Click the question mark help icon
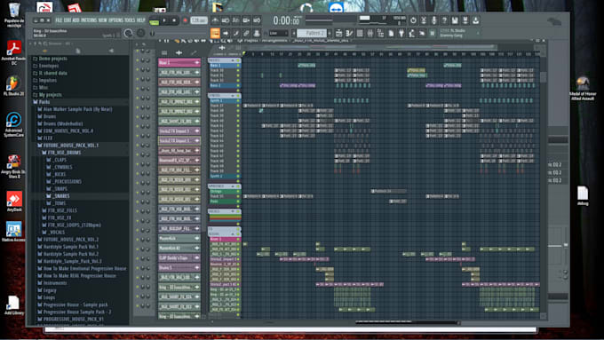 [x=444, y=20]
